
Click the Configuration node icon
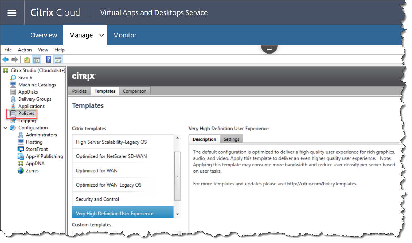[x=13, y=128]
